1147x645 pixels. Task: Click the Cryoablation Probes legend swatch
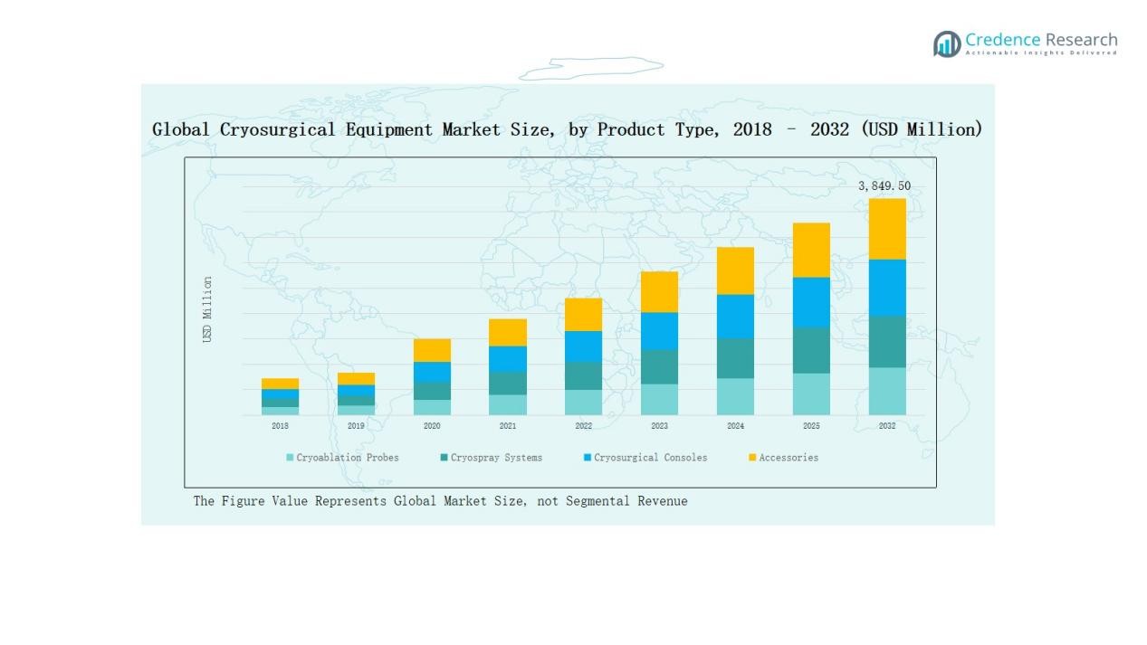291,458
